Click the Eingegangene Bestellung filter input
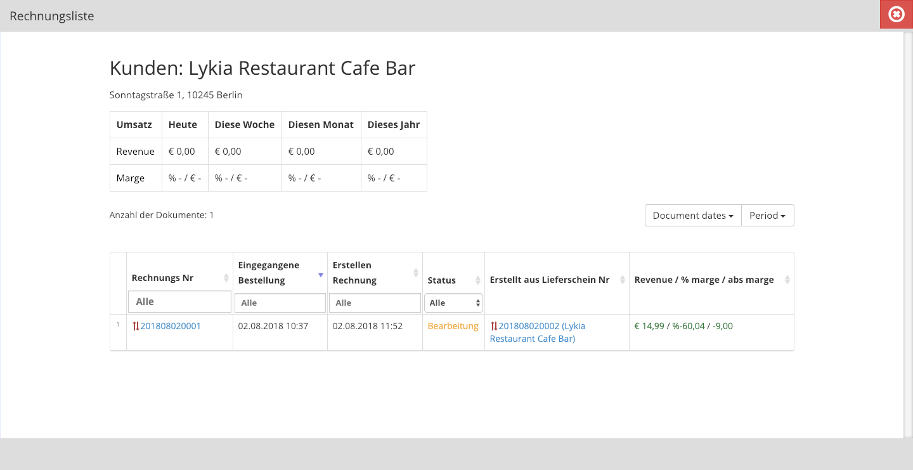 click(x=280, y=303)
